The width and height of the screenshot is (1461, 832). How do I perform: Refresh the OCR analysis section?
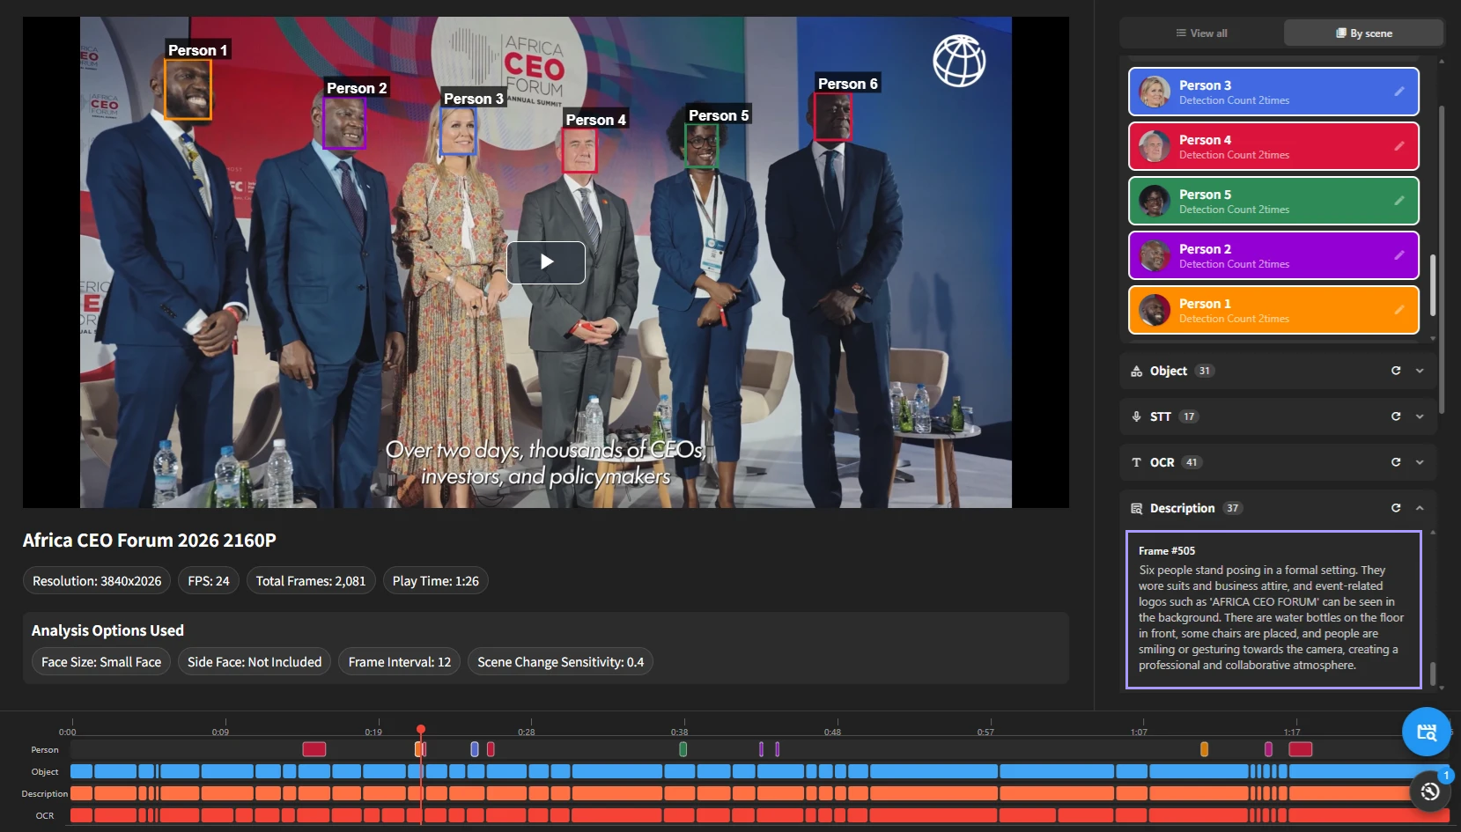[1396, 462]
